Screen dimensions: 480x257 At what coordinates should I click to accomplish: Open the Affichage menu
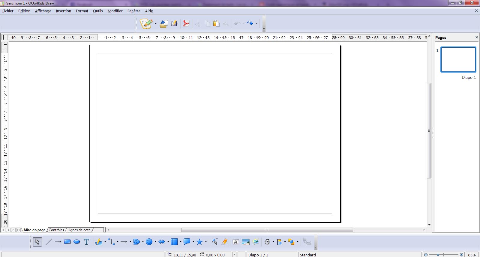click(x=43, y=11)
